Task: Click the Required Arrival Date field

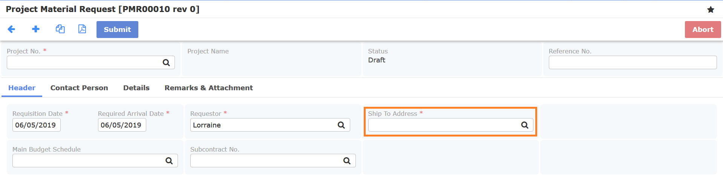Action: pos(122,125)
